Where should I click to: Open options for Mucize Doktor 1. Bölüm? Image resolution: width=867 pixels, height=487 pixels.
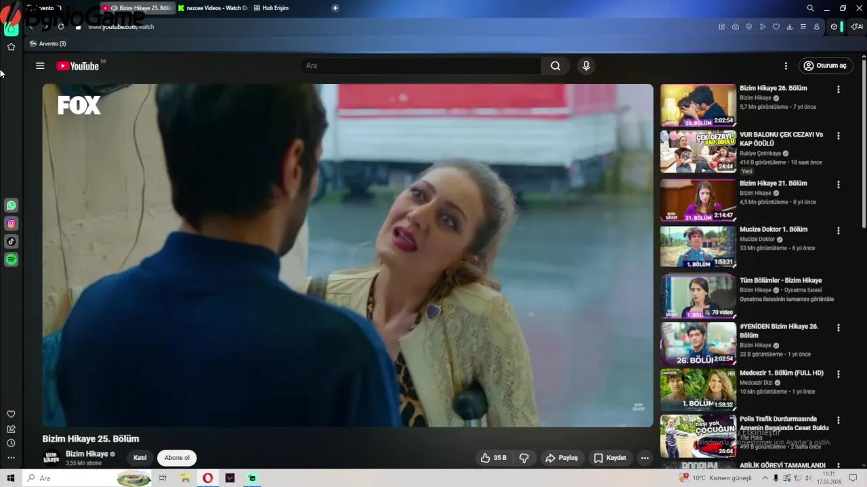coord(839,231)
